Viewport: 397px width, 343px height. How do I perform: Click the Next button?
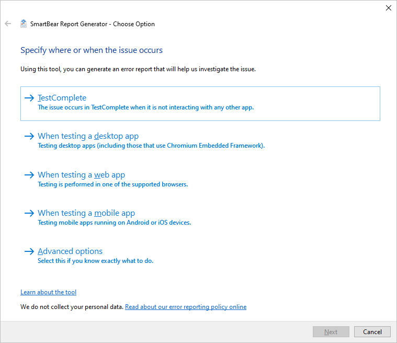click(x=331, y=332)
